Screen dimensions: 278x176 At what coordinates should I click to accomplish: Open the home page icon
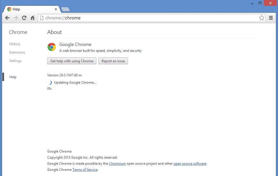33,18
